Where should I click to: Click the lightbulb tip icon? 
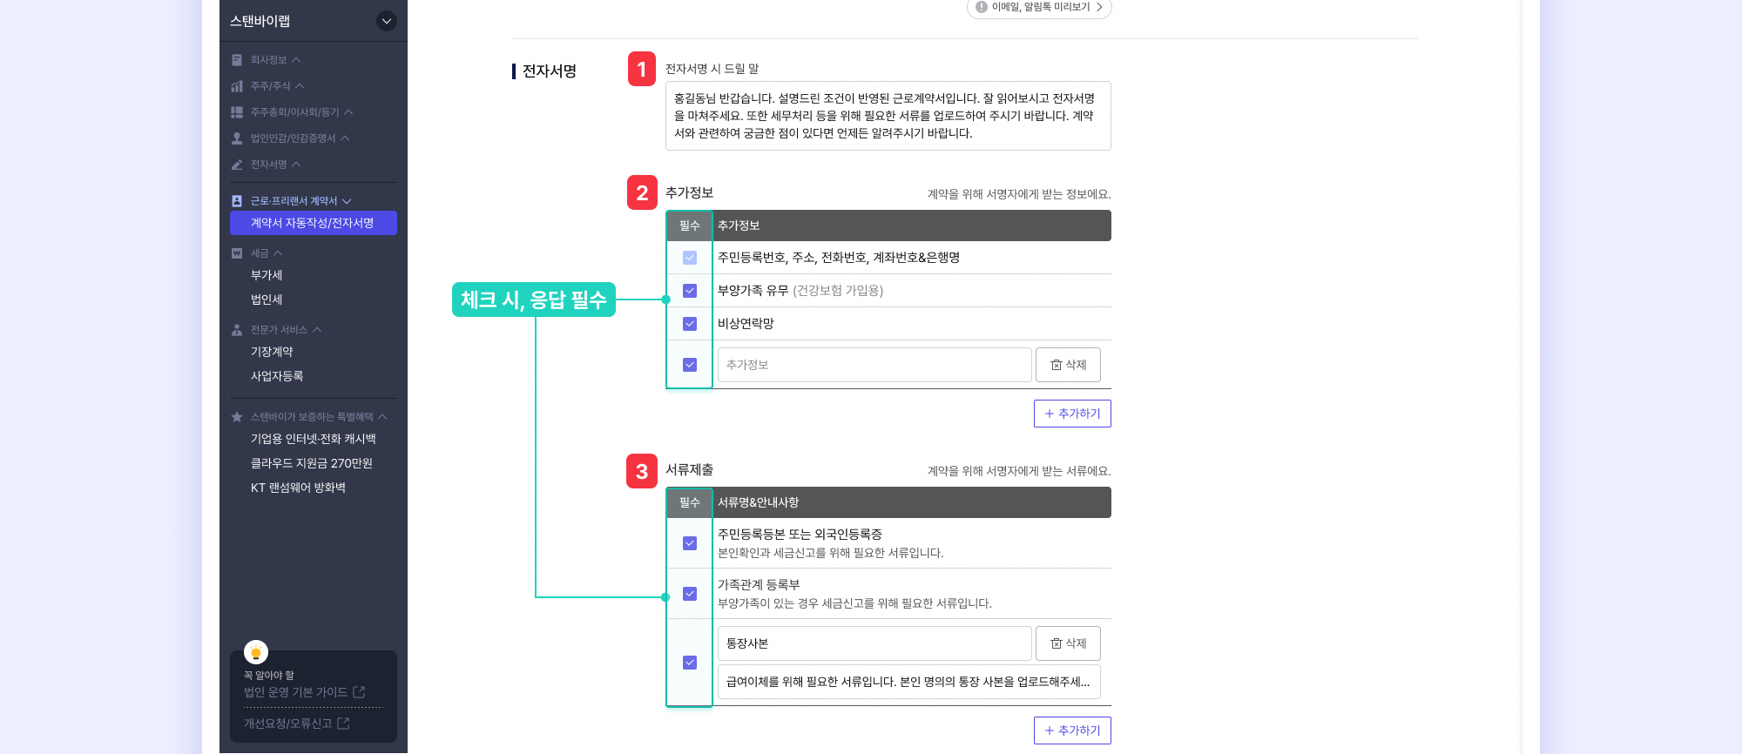[x=256, y=652]
